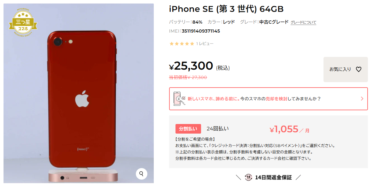Click the 分割払い installment badge
The height and width of the screenshot is (186, 374).
click(188, 129)
